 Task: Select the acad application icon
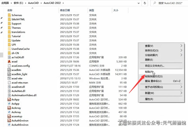click(9, 61)
